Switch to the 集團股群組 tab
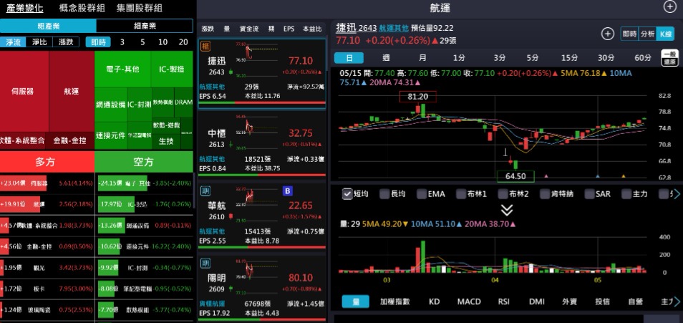The height and width of the screenshot is (323, 683). (x=140, y=7)
